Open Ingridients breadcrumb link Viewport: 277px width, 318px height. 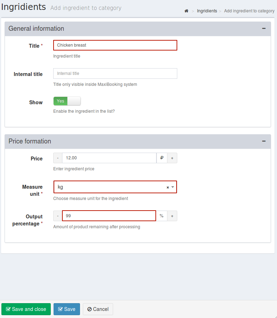point(207,11)
